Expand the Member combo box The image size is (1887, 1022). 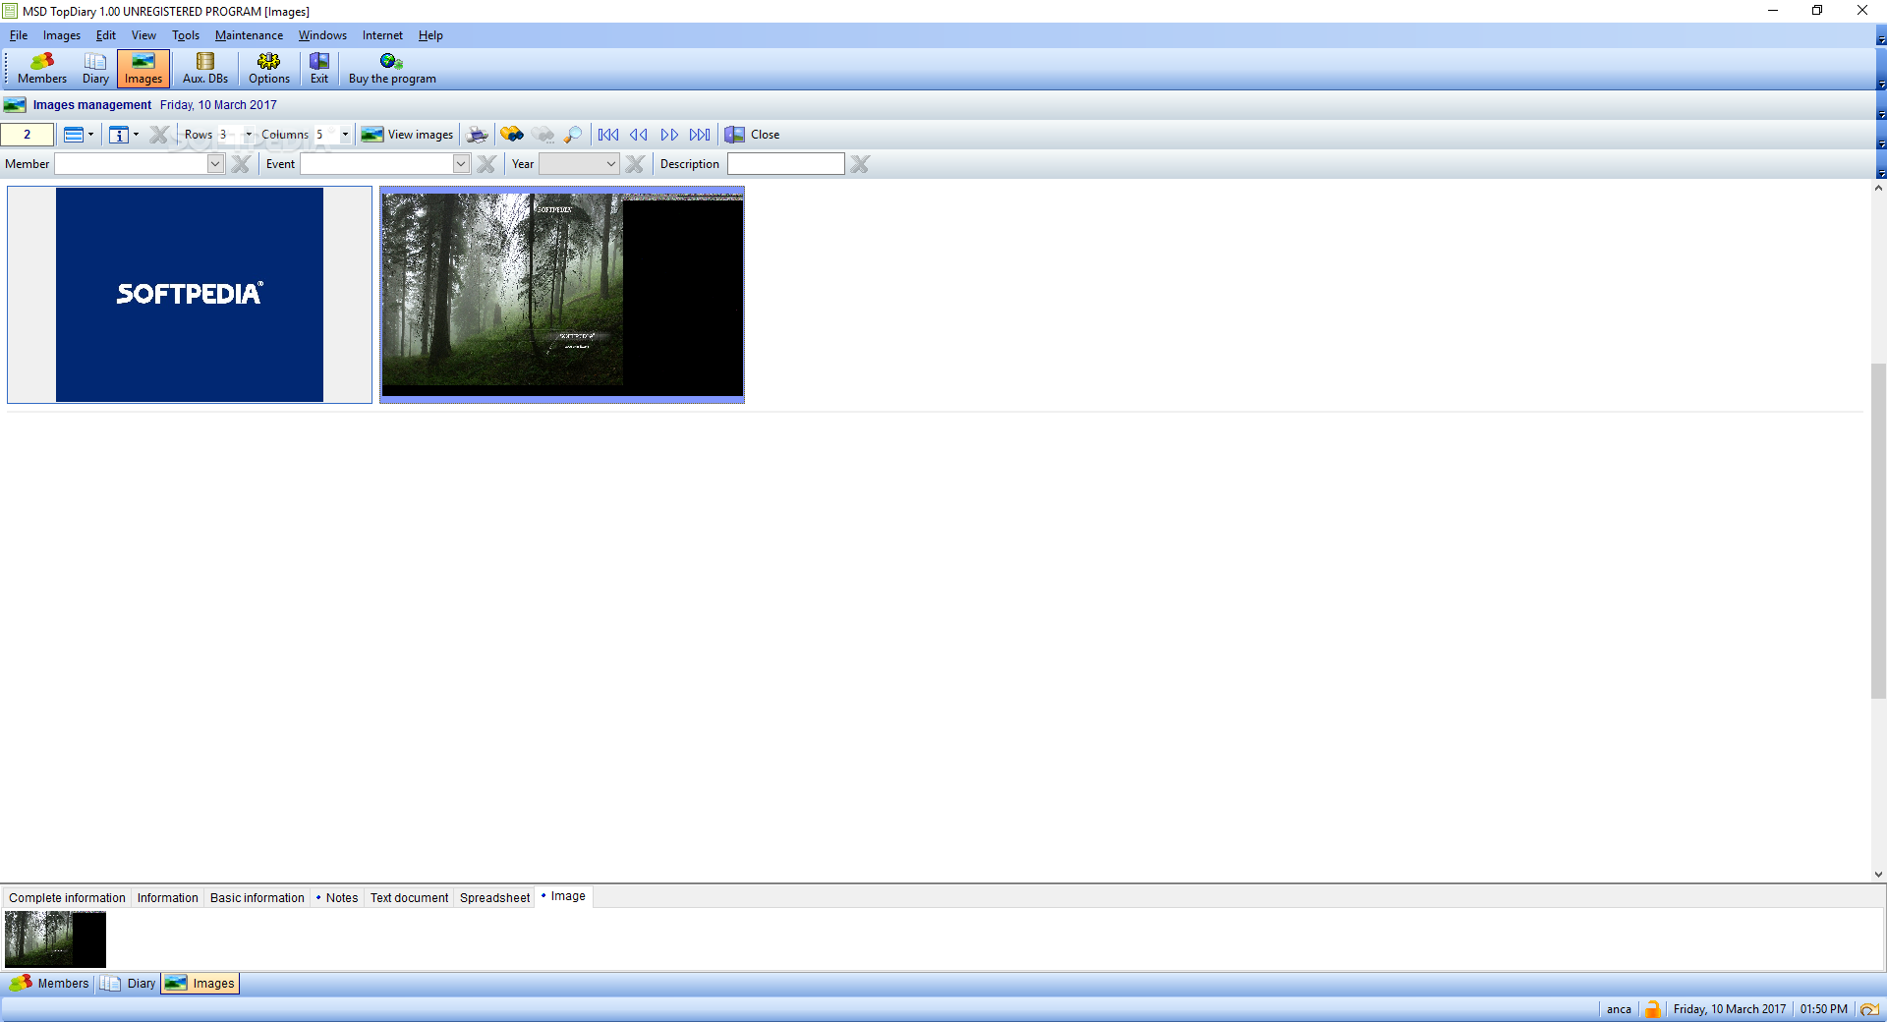[215, 164]
